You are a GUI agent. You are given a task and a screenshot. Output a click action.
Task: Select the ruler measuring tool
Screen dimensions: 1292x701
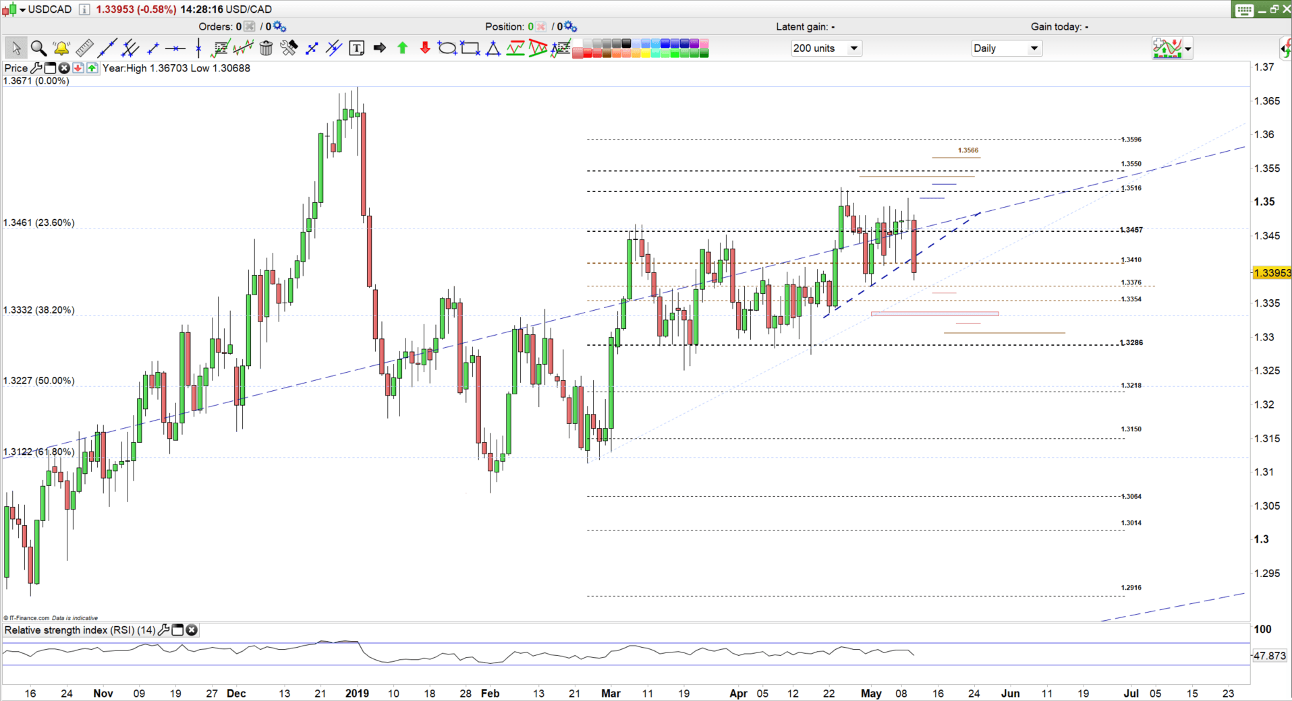coord(84,48)
